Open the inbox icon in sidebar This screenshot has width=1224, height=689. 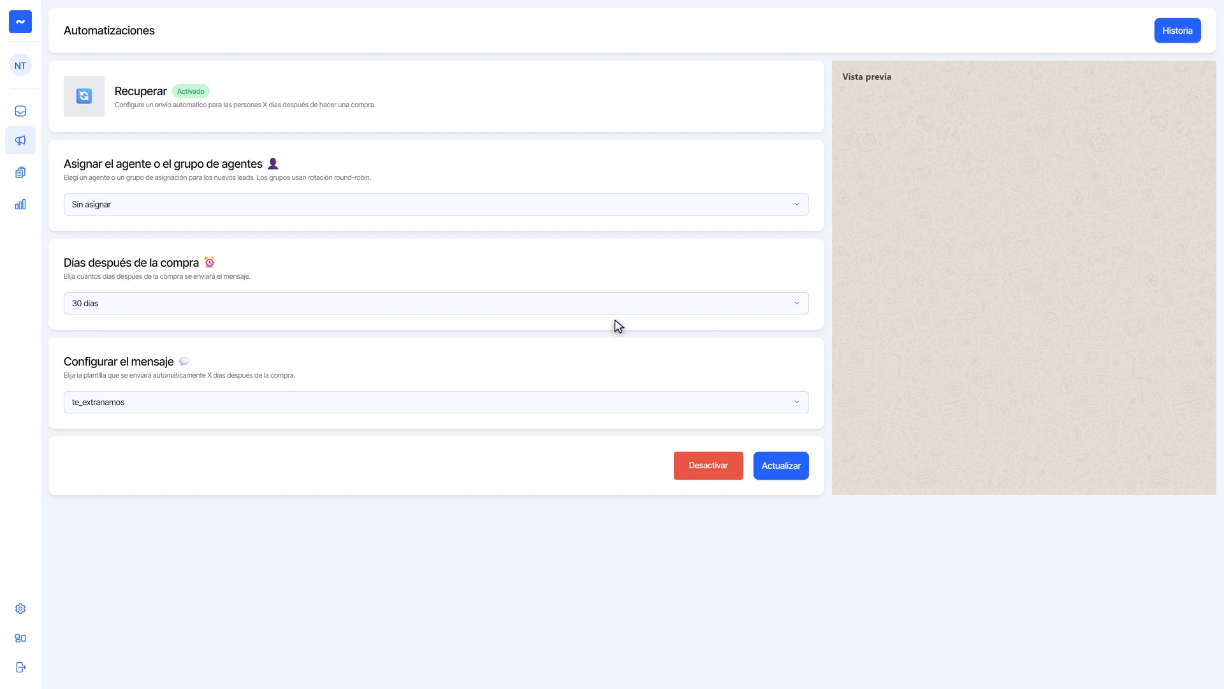coord(20,111)
